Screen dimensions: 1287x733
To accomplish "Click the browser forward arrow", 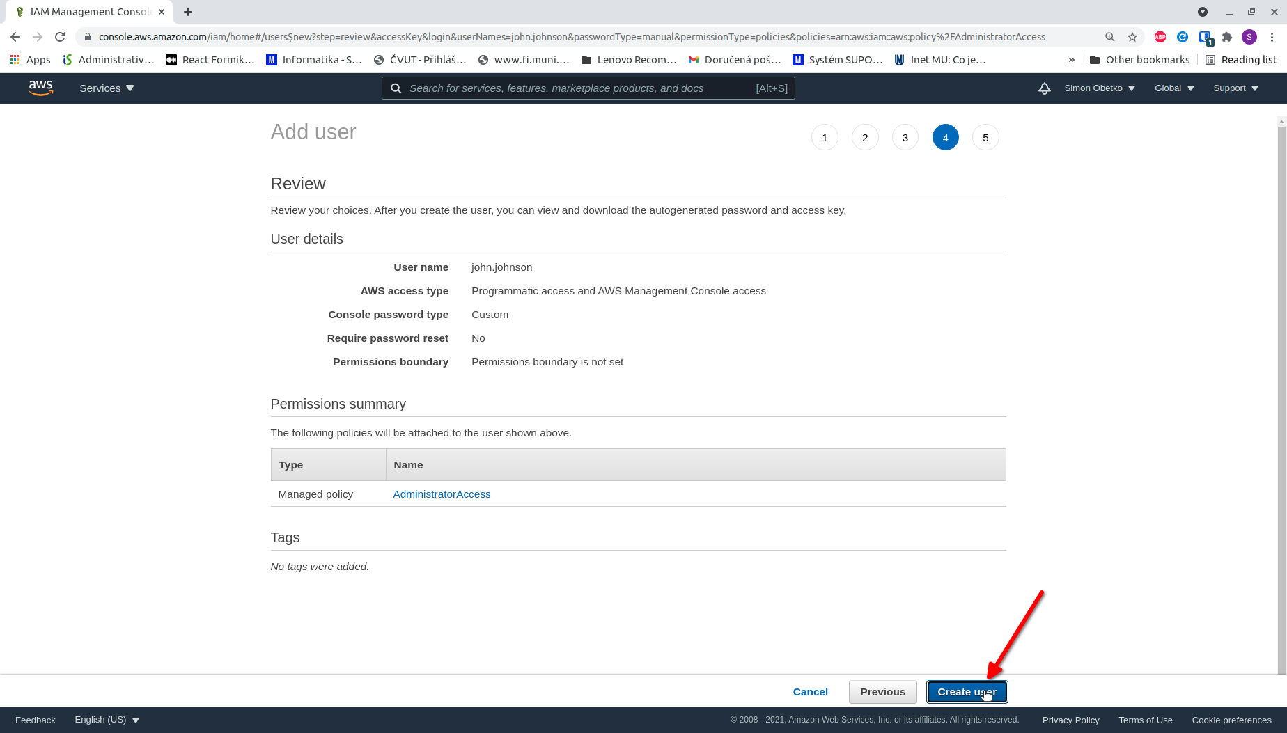I will [x=38, y=37].
